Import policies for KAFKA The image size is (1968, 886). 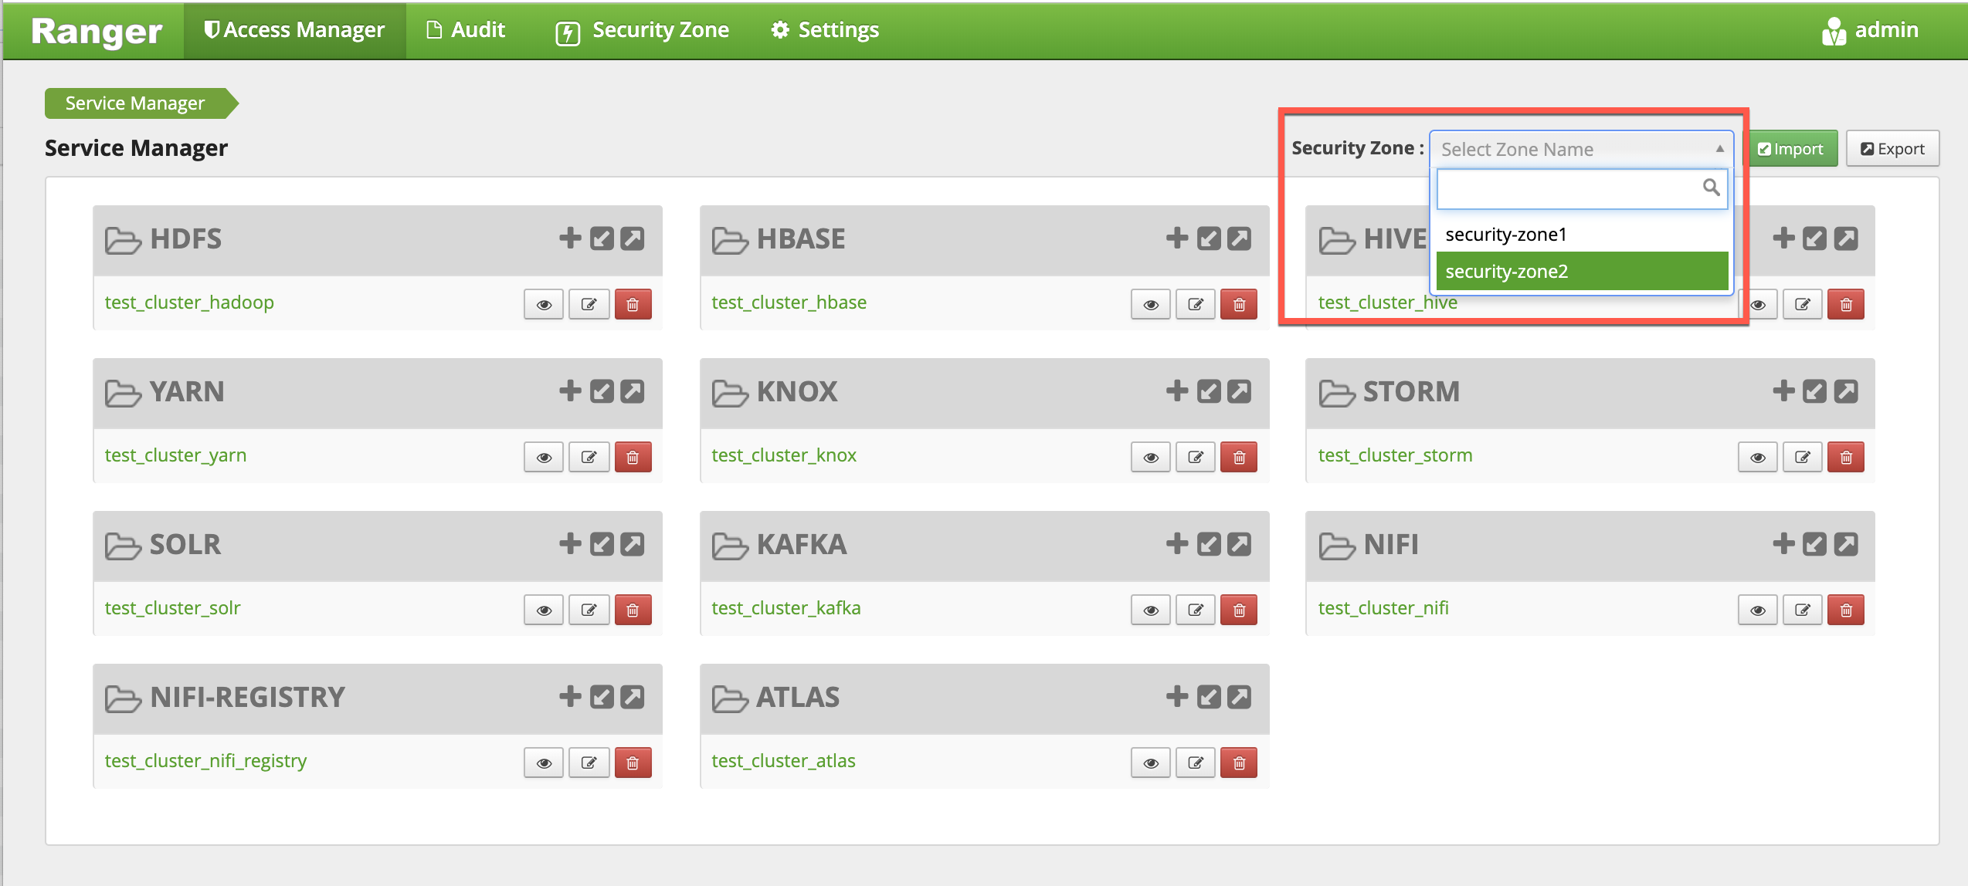[1209, 543]
